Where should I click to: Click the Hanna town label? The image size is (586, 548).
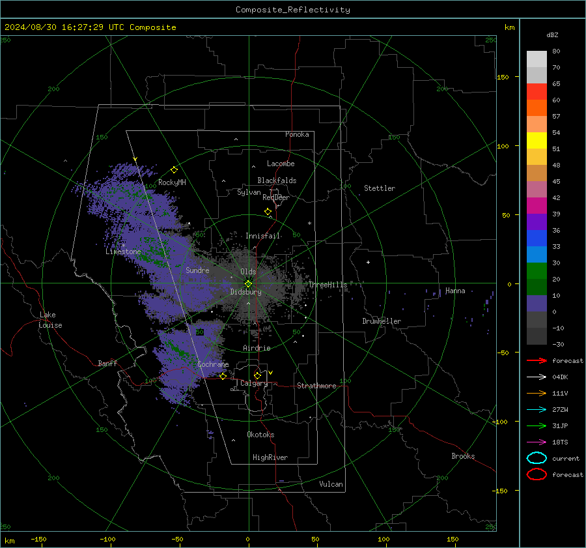(455, 291)
